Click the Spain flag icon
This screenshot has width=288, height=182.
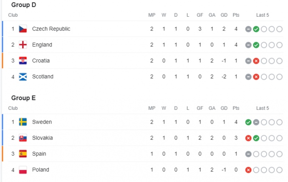click(23, 154)
